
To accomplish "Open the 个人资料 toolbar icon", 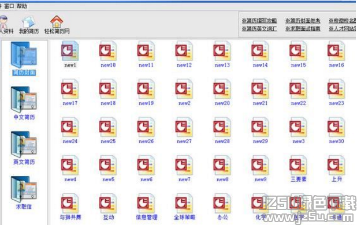I will (x=6, y=25).
